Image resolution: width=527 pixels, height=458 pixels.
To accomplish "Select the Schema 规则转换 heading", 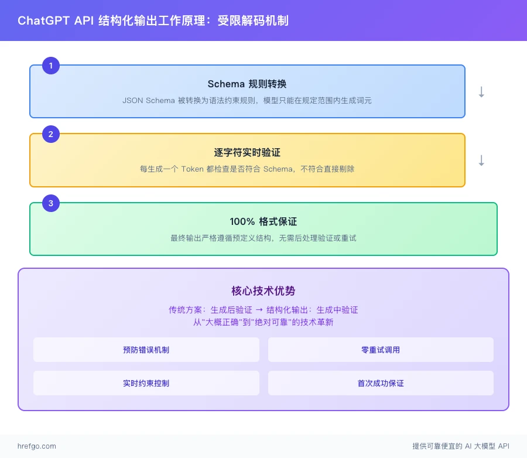I will pos(247,84).
